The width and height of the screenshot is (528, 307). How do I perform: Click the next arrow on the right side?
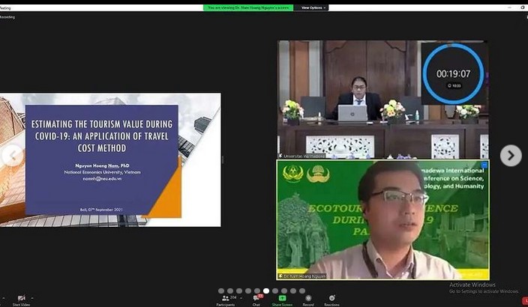(x=511, y=155)
